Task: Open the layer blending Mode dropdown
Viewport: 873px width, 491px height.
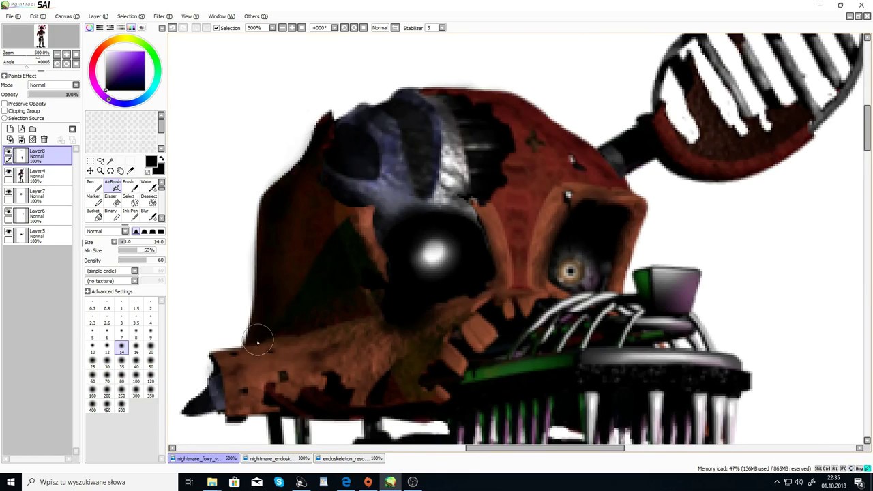Action: 53,85
